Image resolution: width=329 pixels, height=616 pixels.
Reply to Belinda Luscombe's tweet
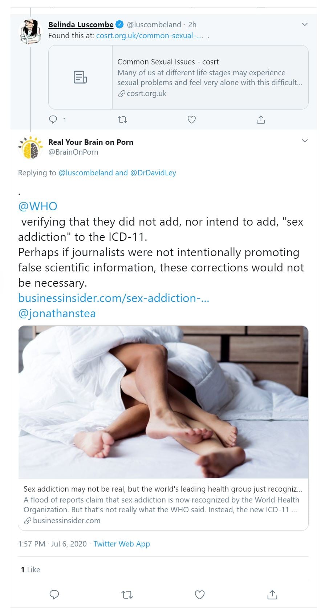(53, 119)
